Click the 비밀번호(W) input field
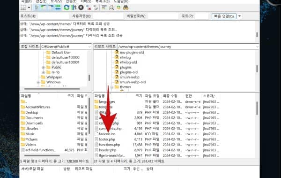This screenshot has height=178, width=281. pos(163,16)
